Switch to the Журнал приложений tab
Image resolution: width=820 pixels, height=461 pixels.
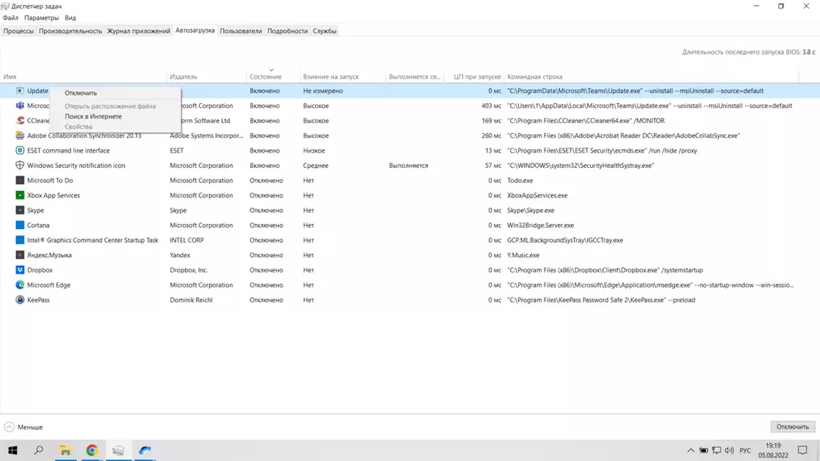click(138, 31)
